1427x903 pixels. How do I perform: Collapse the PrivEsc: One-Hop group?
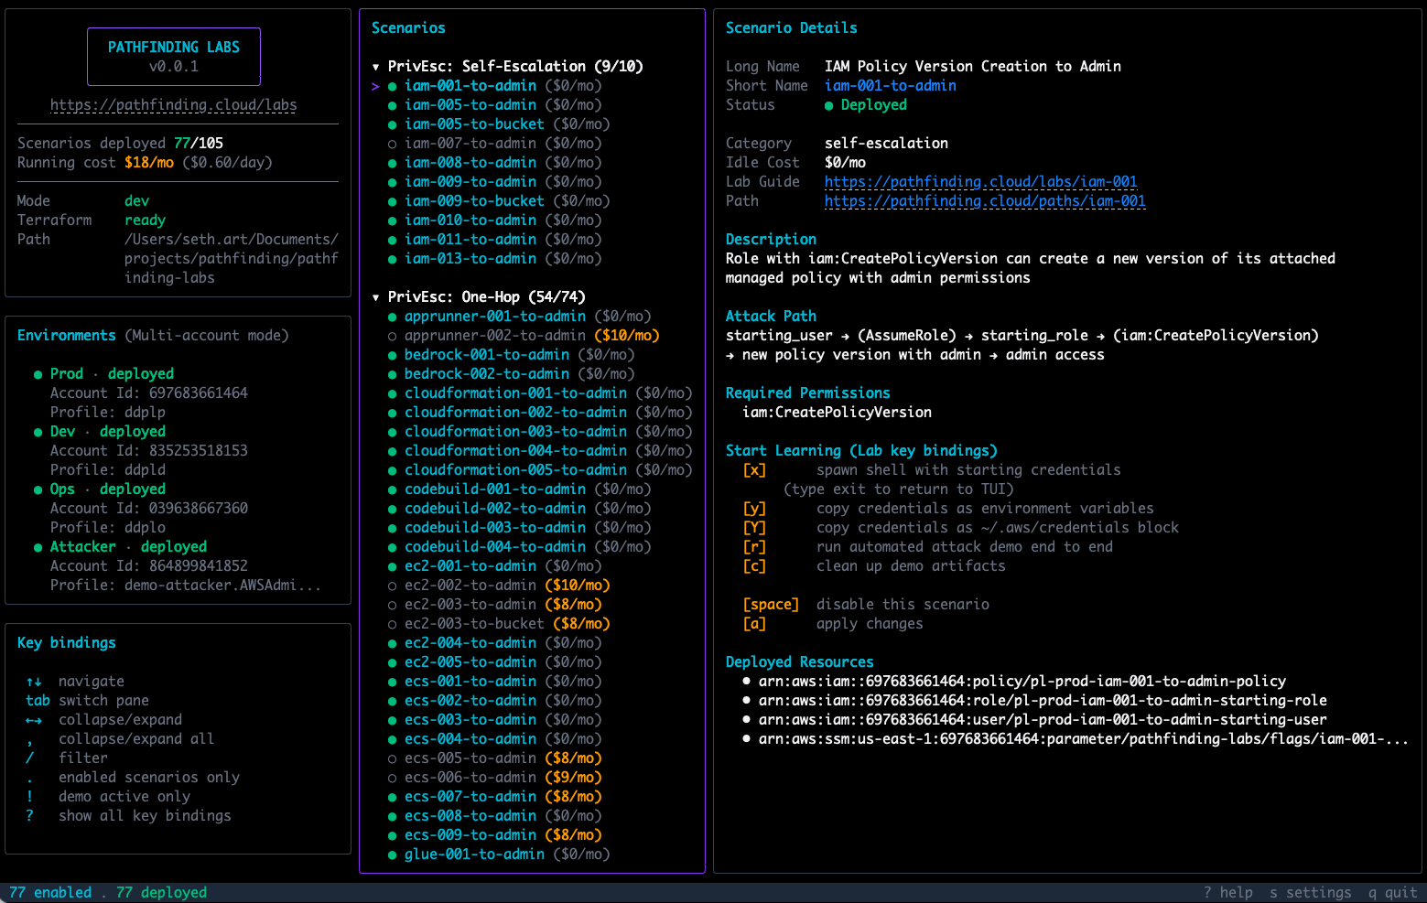point(375,297)
